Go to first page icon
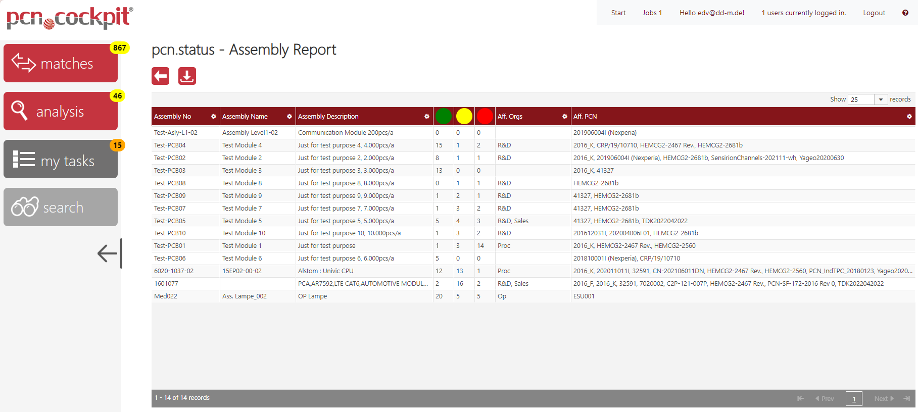Screen dimensions: 918x412 (x=800, y=398)
